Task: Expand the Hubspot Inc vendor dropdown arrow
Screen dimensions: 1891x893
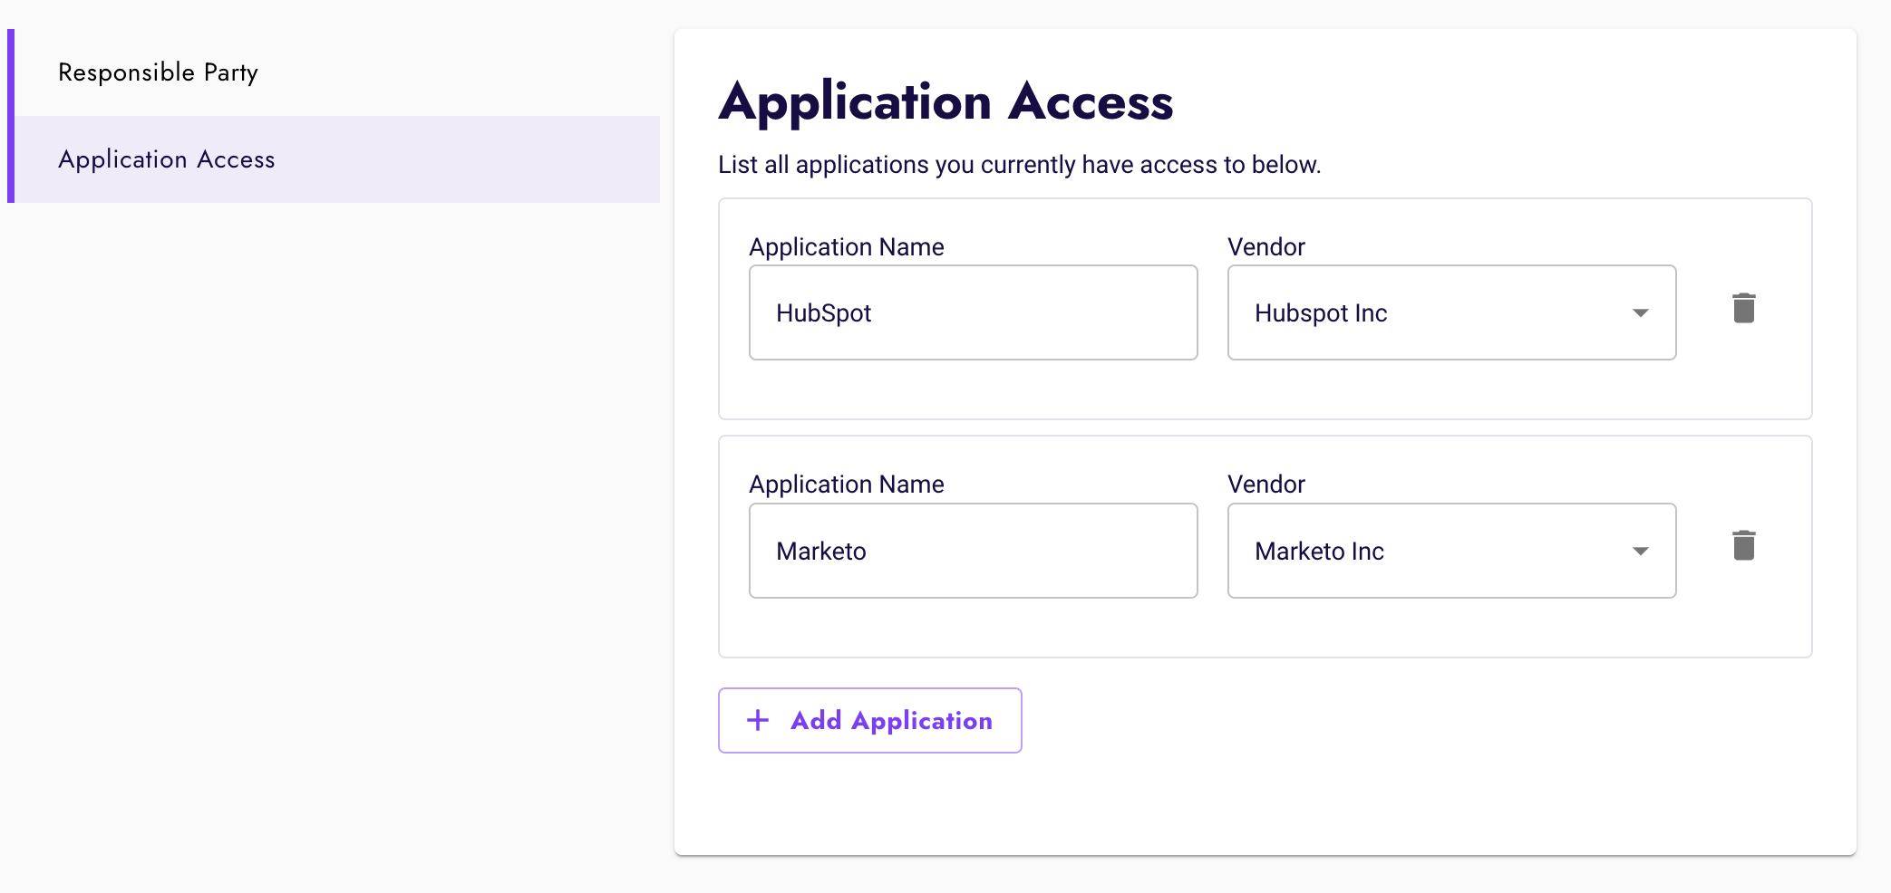Action: point(1640,313)
